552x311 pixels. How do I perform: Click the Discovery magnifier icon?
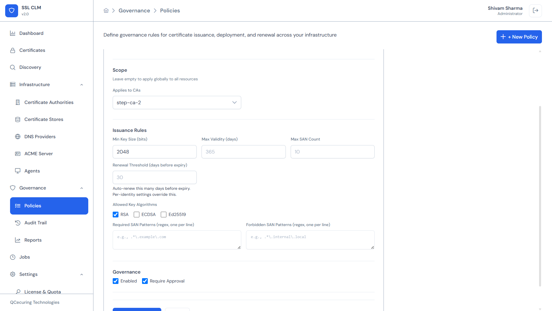click(x=13, y=67)
